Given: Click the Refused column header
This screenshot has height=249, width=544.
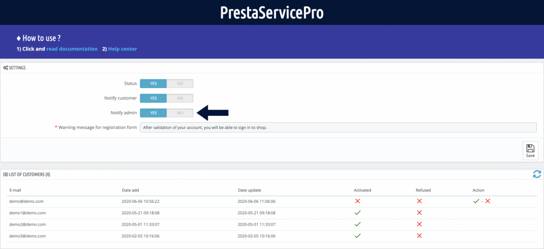Looking at the screenshot, I should coord(423,190).
